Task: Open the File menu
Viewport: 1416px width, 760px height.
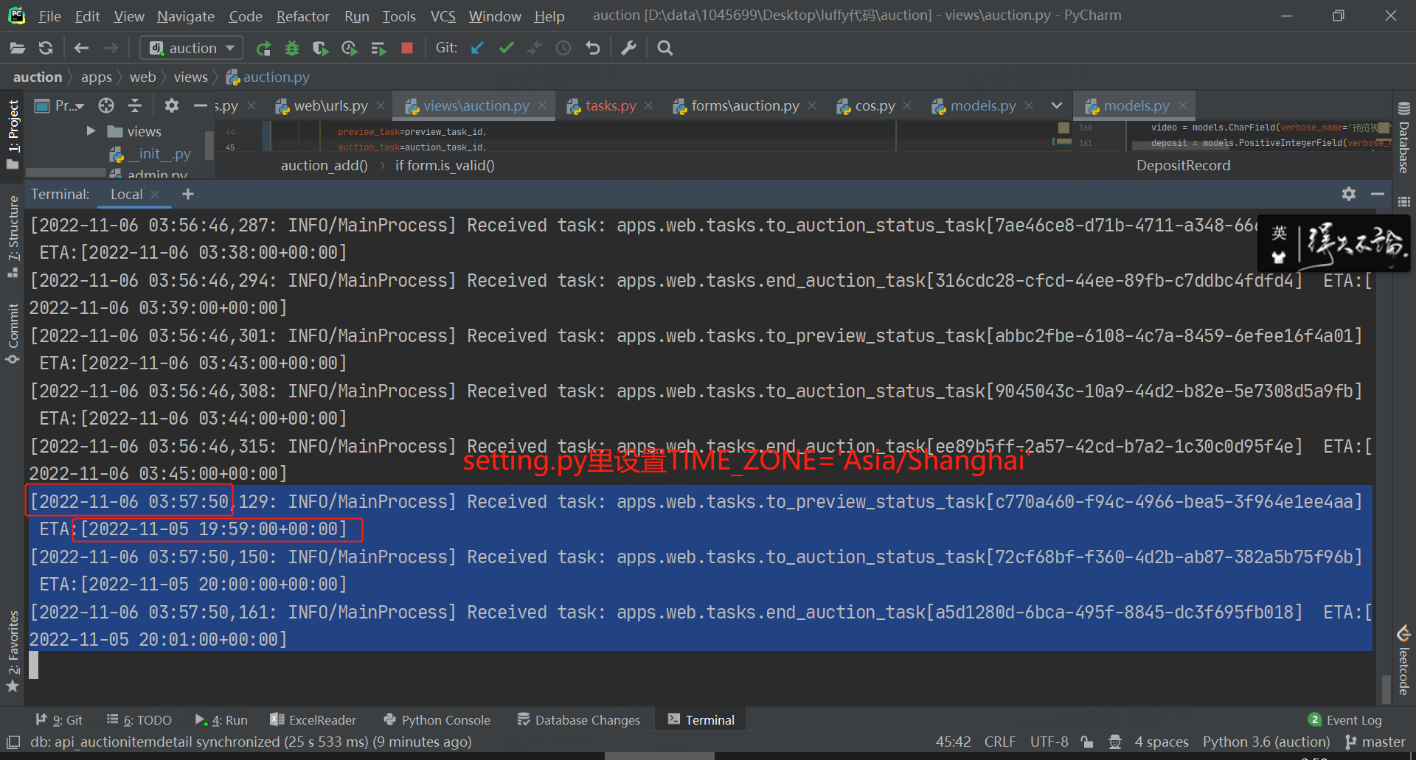Action: [x=49, y=15]
